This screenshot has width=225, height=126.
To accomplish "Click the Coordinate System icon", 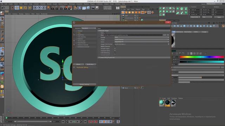I will pyautogui.click(x=48, y=8).
